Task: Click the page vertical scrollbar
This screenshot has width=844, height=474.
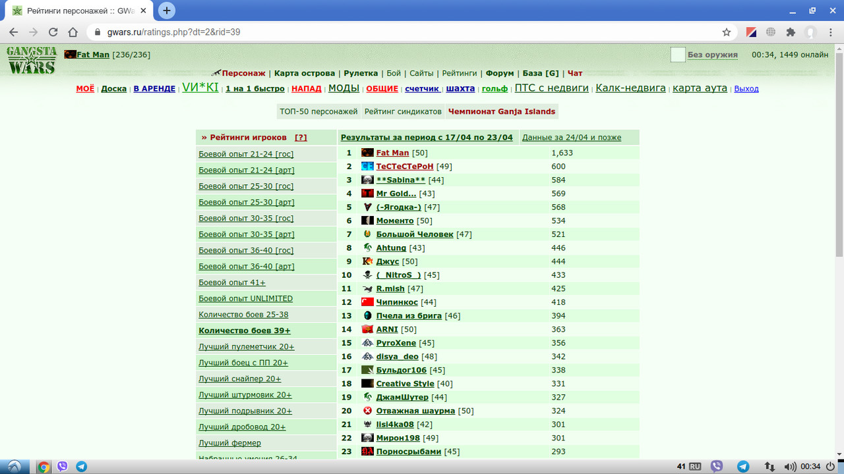Action: (839, 250)
